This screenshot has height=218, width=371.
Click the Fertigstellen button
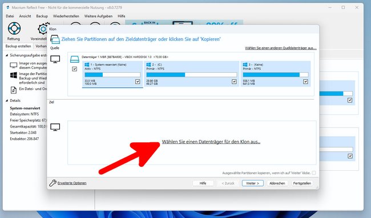click(302, 183)
